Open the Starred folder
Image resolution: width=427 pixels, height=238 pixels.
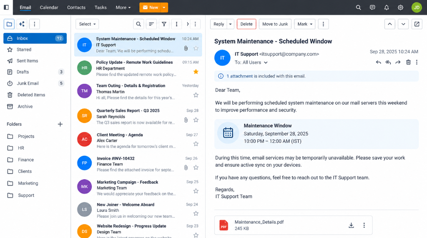click(x=35, y=50)
